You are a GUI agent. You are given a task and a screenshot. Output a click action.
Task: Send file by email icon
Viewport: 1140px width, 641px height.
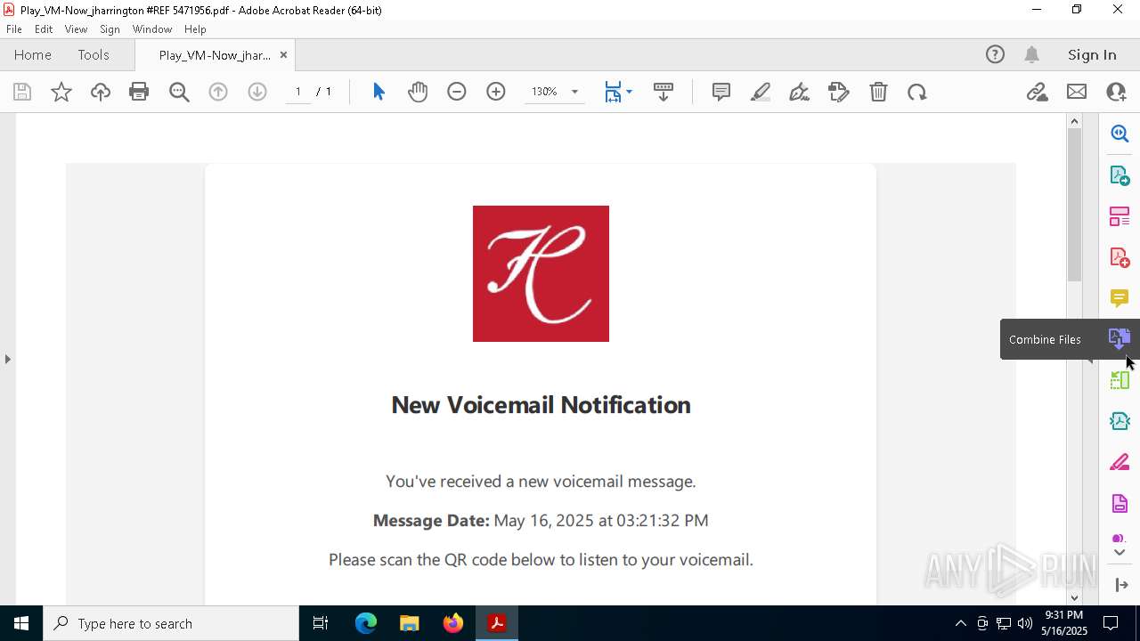[x=1077, y=92]
